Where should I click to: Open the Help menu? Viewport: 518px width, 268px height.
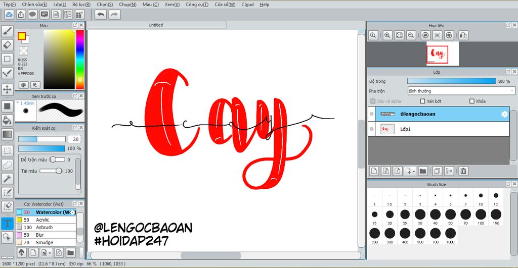pyautogui.click(x=264, y=4)
